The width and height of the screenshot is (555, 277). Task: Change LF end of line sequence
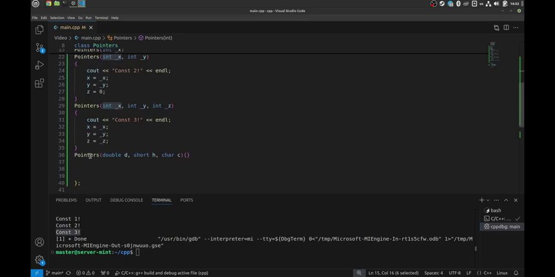click(x=469, y=273)
